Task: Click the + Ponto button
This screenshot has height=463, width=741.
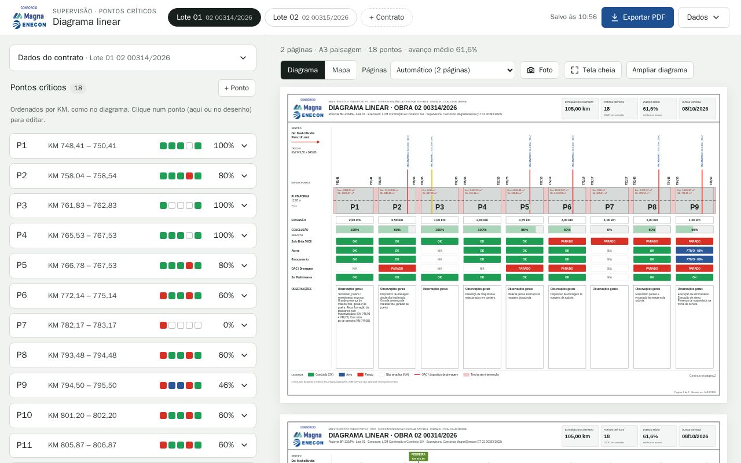Action: pyautogui.click(x=237, y=88)
